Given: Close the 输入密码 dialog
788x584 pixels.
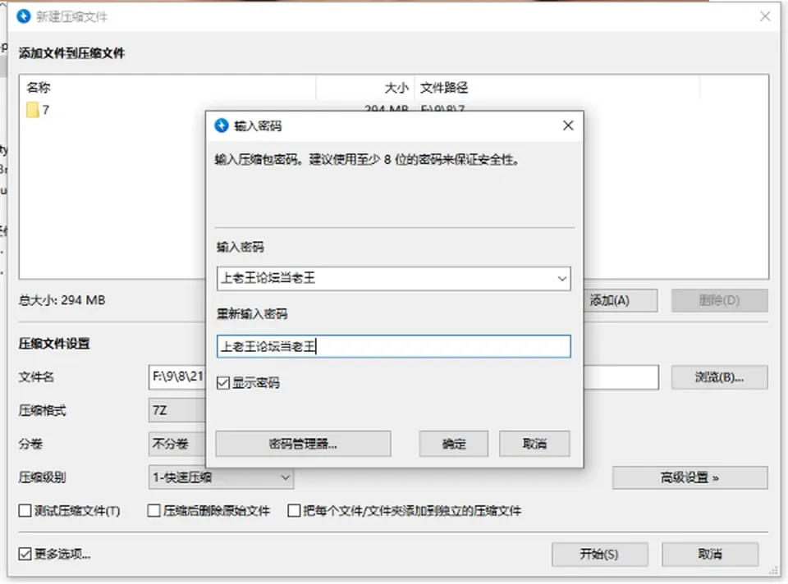Looking at the screenshot, I should pyautogui.click(x=568, y=125).
